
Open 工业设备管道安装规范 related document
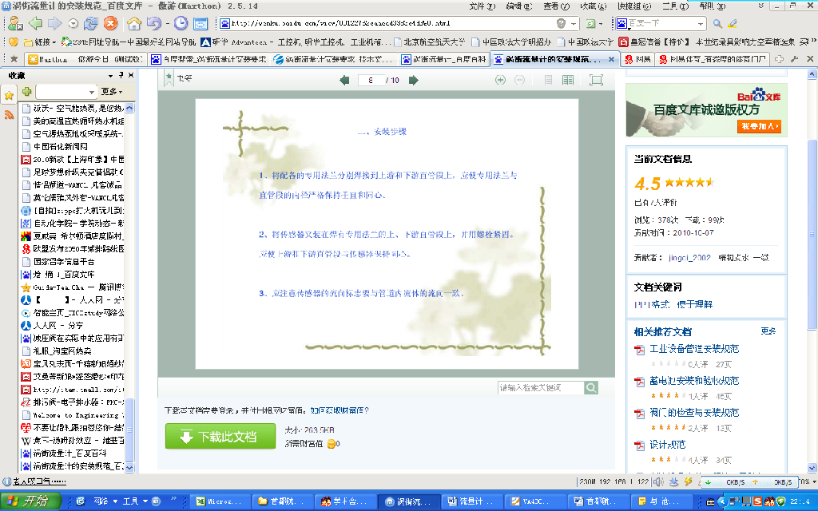(694, 349)
